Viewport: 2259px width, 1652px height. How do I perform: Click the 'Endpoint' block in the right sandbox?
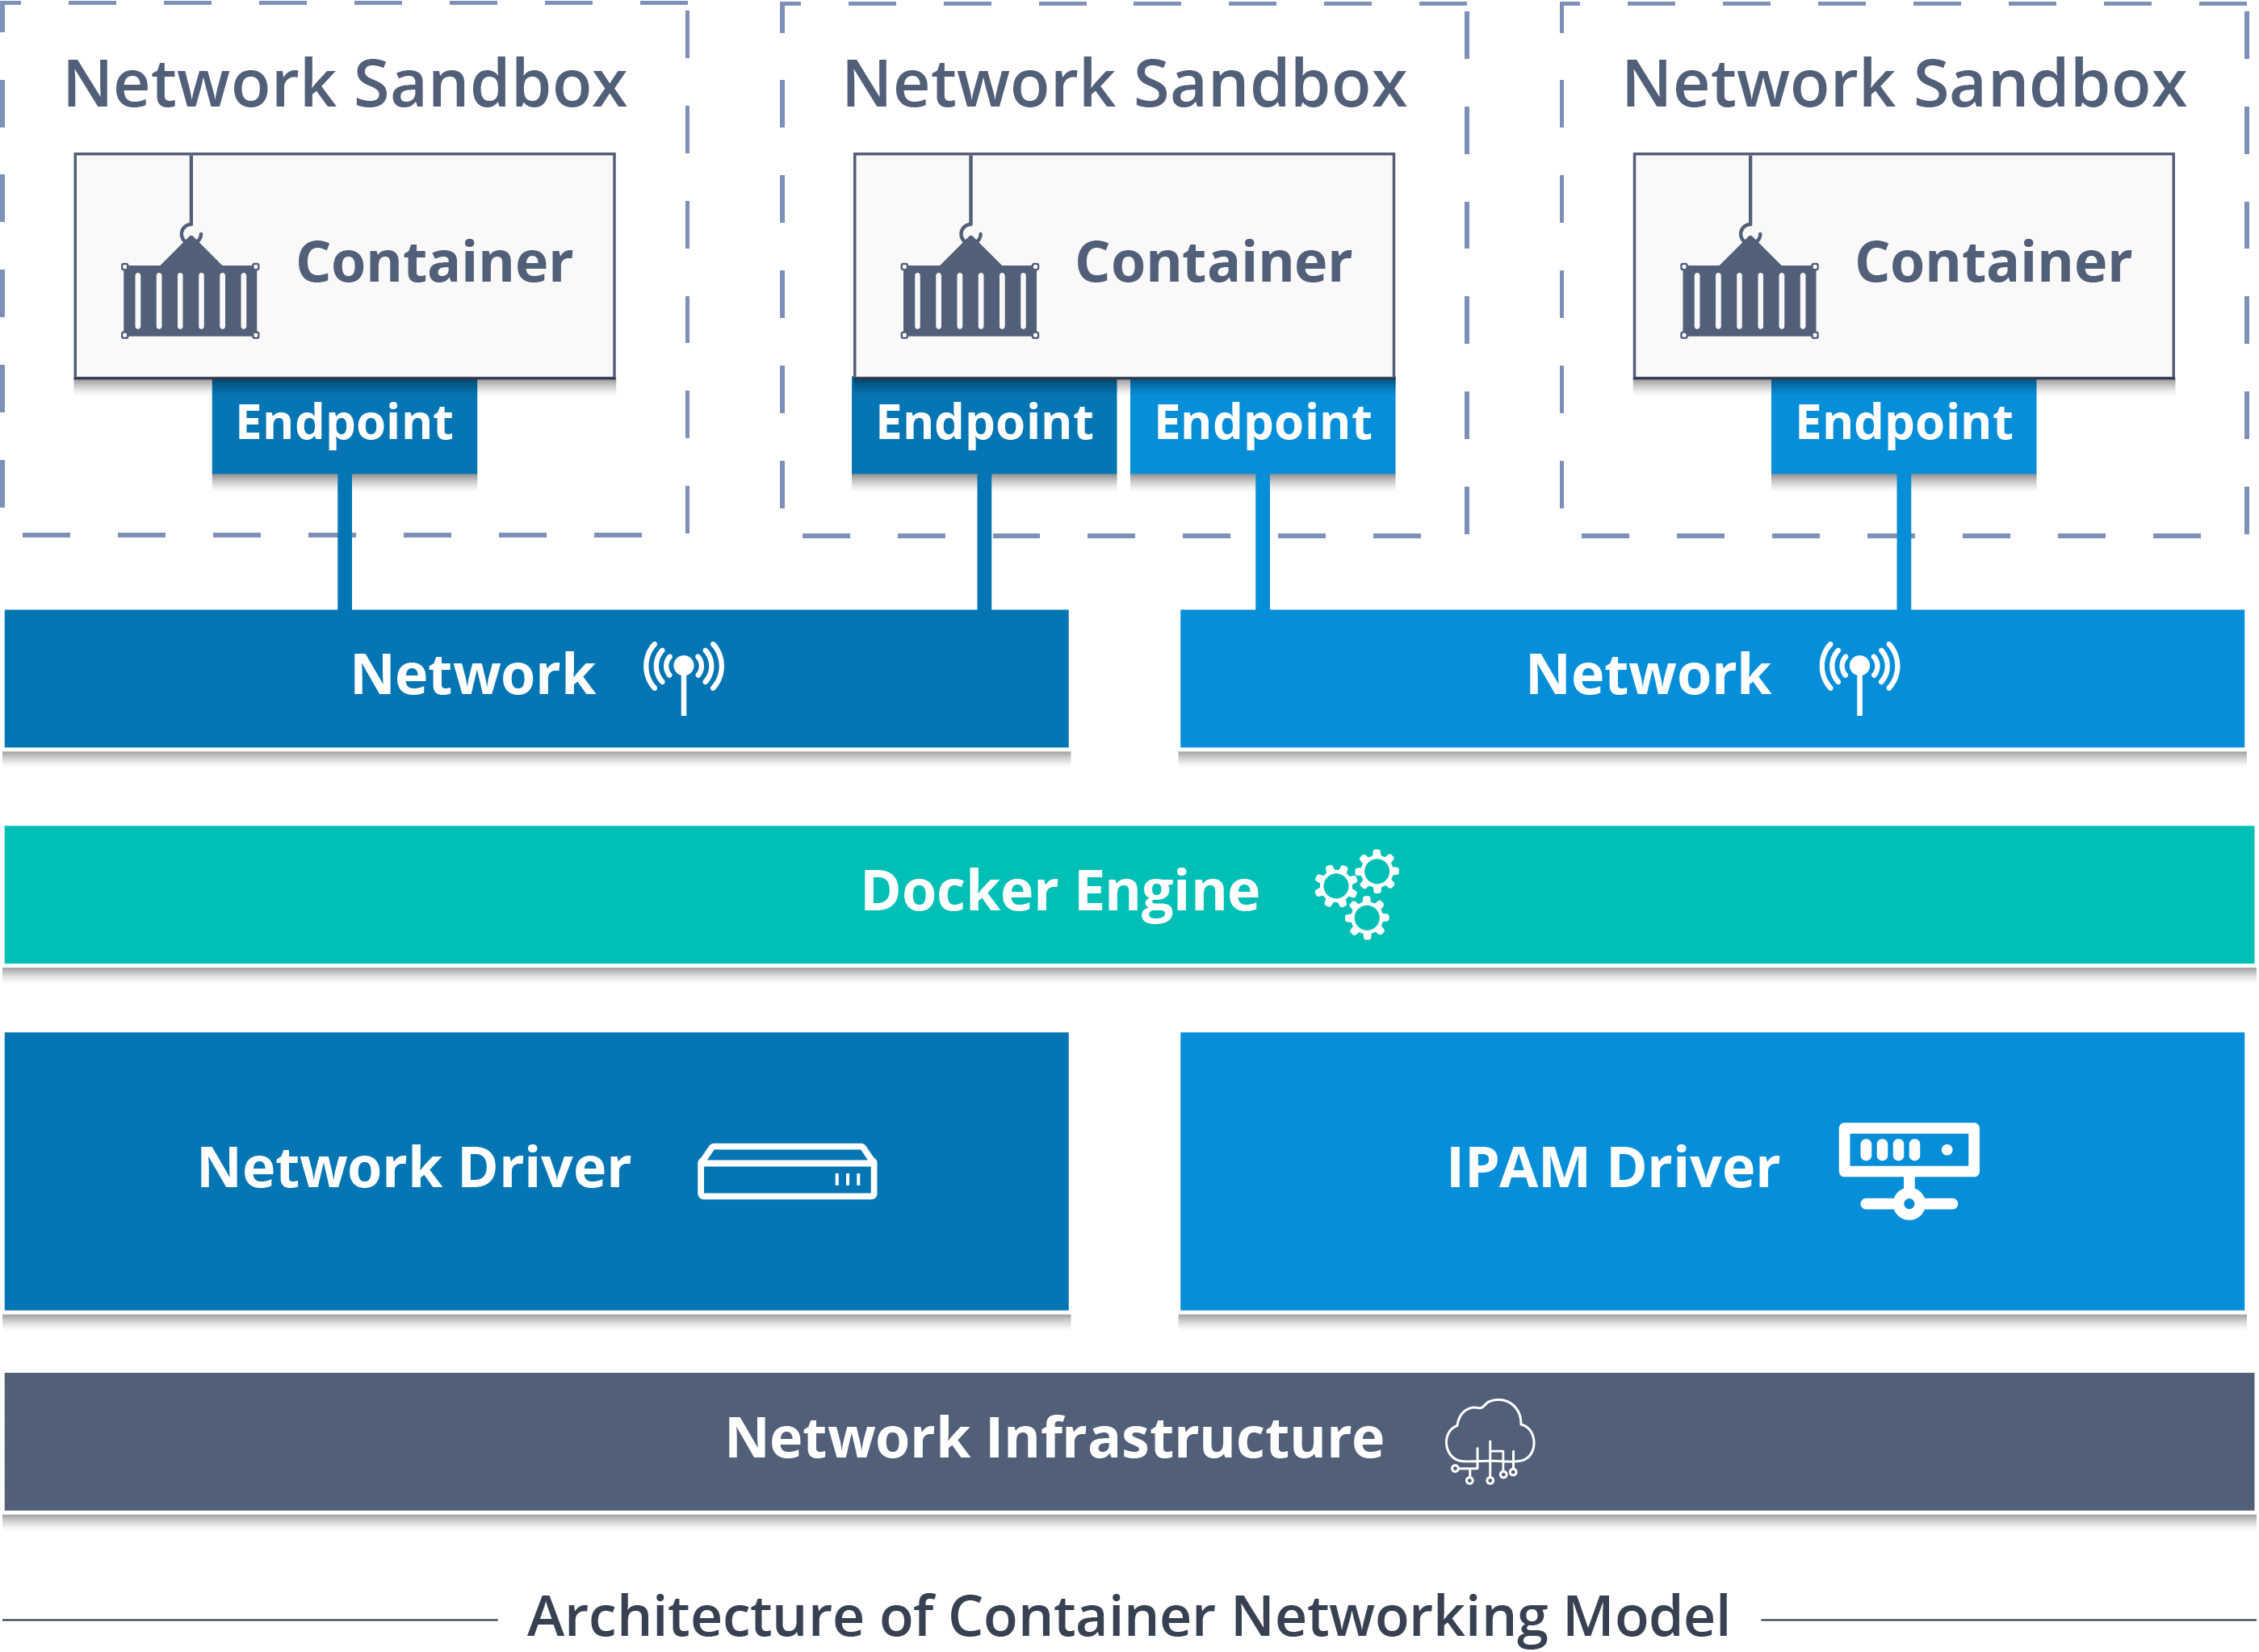coord(1904,425)
